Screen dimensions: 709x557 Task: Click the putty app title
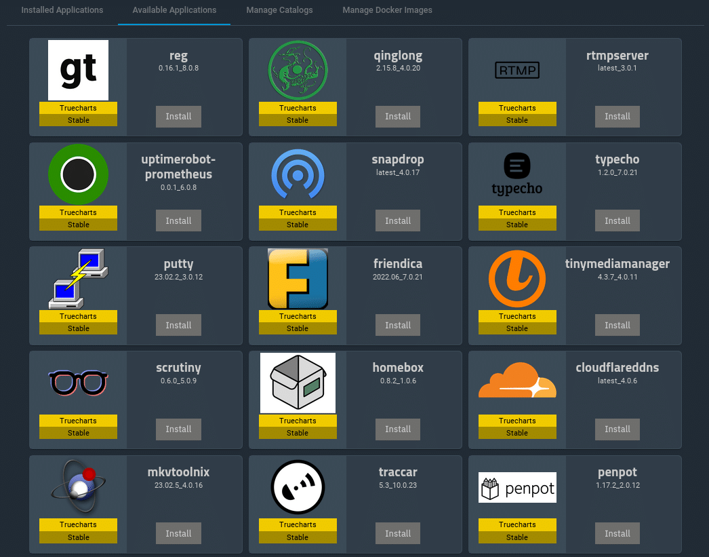[179, 264]
